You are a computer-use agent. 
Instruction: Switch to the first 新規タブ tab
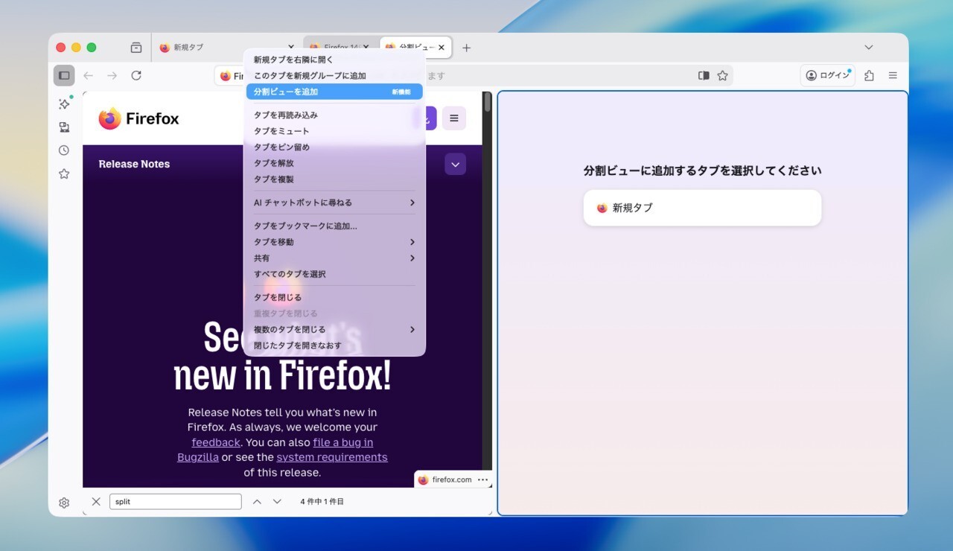point(226,48)
